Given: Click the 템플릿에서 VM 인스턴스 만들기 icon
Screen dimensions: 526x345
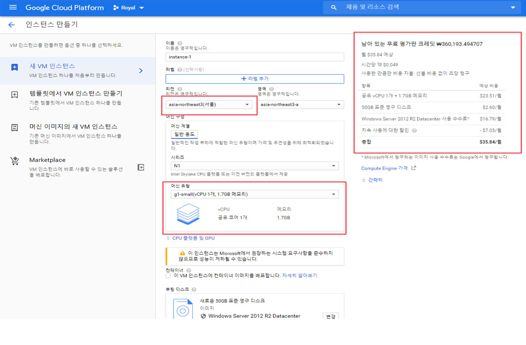Looking at the screenshot, I should [x=15, y=95].
